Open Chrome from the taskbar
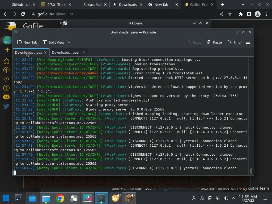 pyautogui.click(x=60, y=198)
